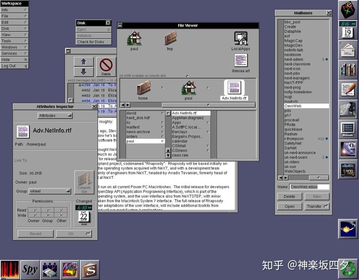Click the NeXT logo at top right
The width and height of the screenshot is (359, 280).
pos(348,9)
